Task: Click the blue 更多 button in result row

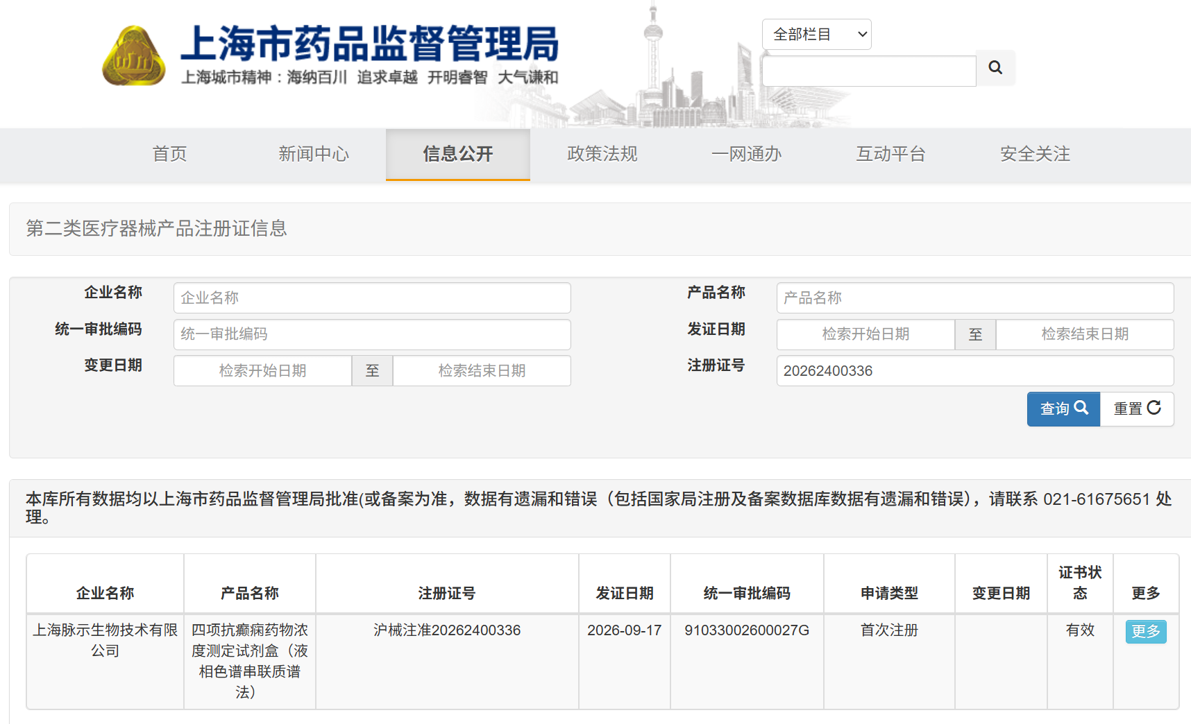Action: [1146, 632]
